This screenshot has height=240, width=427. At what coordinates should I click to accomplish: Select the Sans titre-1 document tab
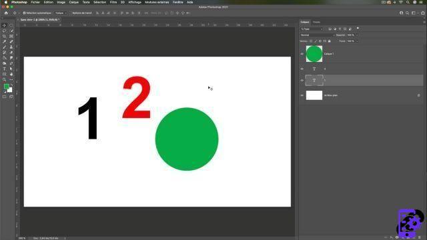(40, 19)
